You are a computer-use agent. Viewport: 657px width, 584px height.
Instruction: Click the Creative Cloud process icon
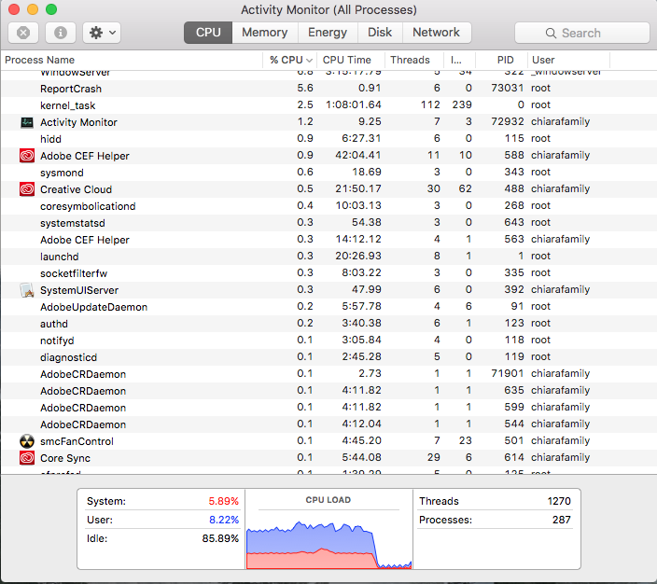[27, 189]
